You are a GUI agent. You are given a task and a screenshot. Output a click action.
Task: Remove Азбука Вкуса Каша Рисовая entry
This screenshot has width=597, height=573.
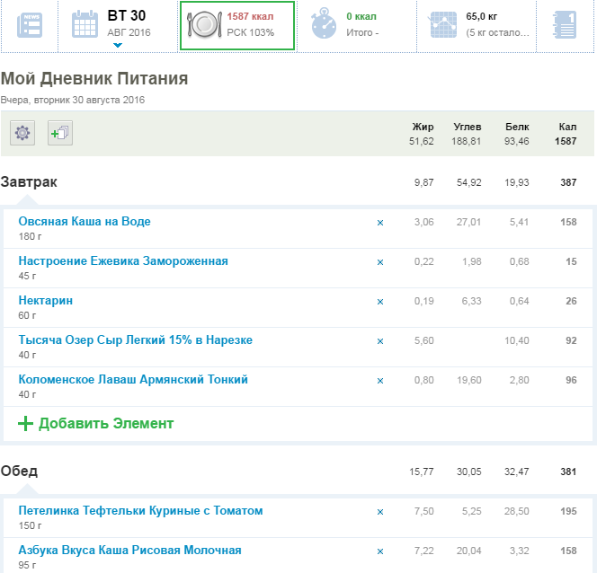379,551
